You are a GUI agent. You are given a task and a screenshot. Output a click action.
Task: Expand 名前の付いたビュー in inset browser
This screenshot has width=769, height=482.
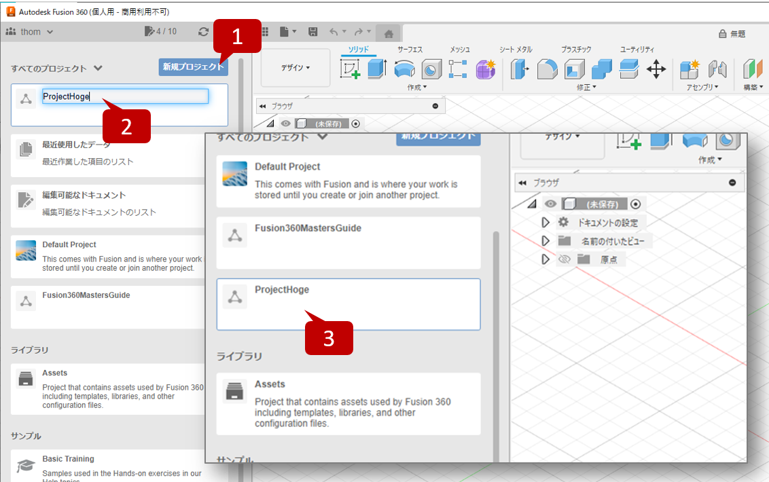point(545,241)
